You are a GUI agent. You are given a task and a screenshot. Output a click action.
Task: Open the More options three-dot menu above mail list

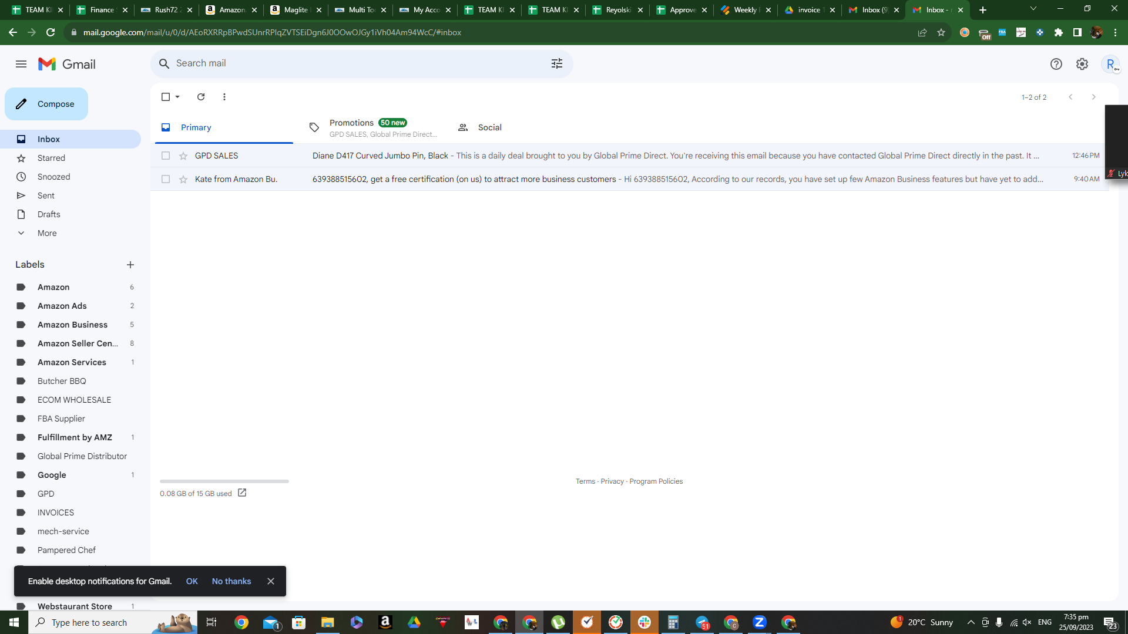coord(224,97)
